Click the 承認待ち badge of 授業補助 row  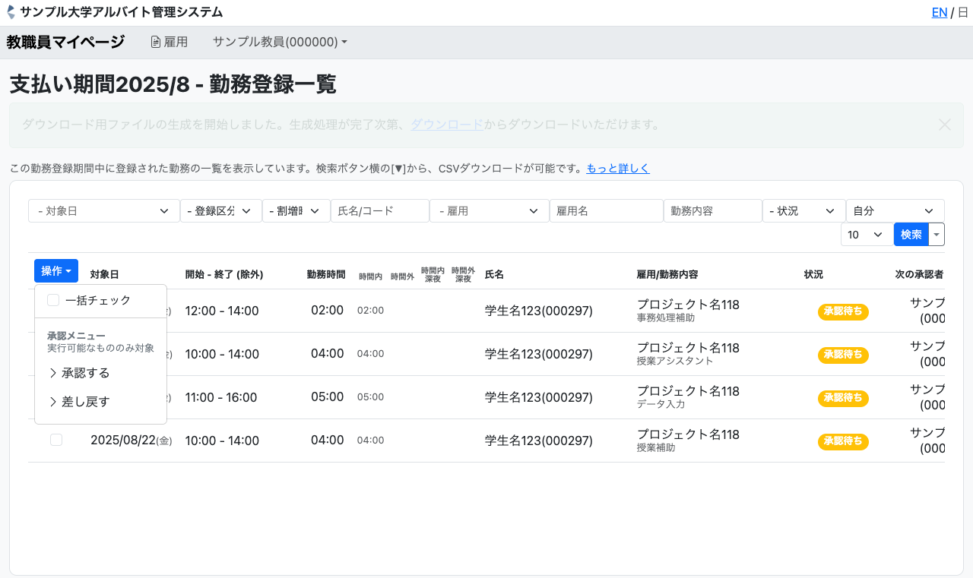843,441
